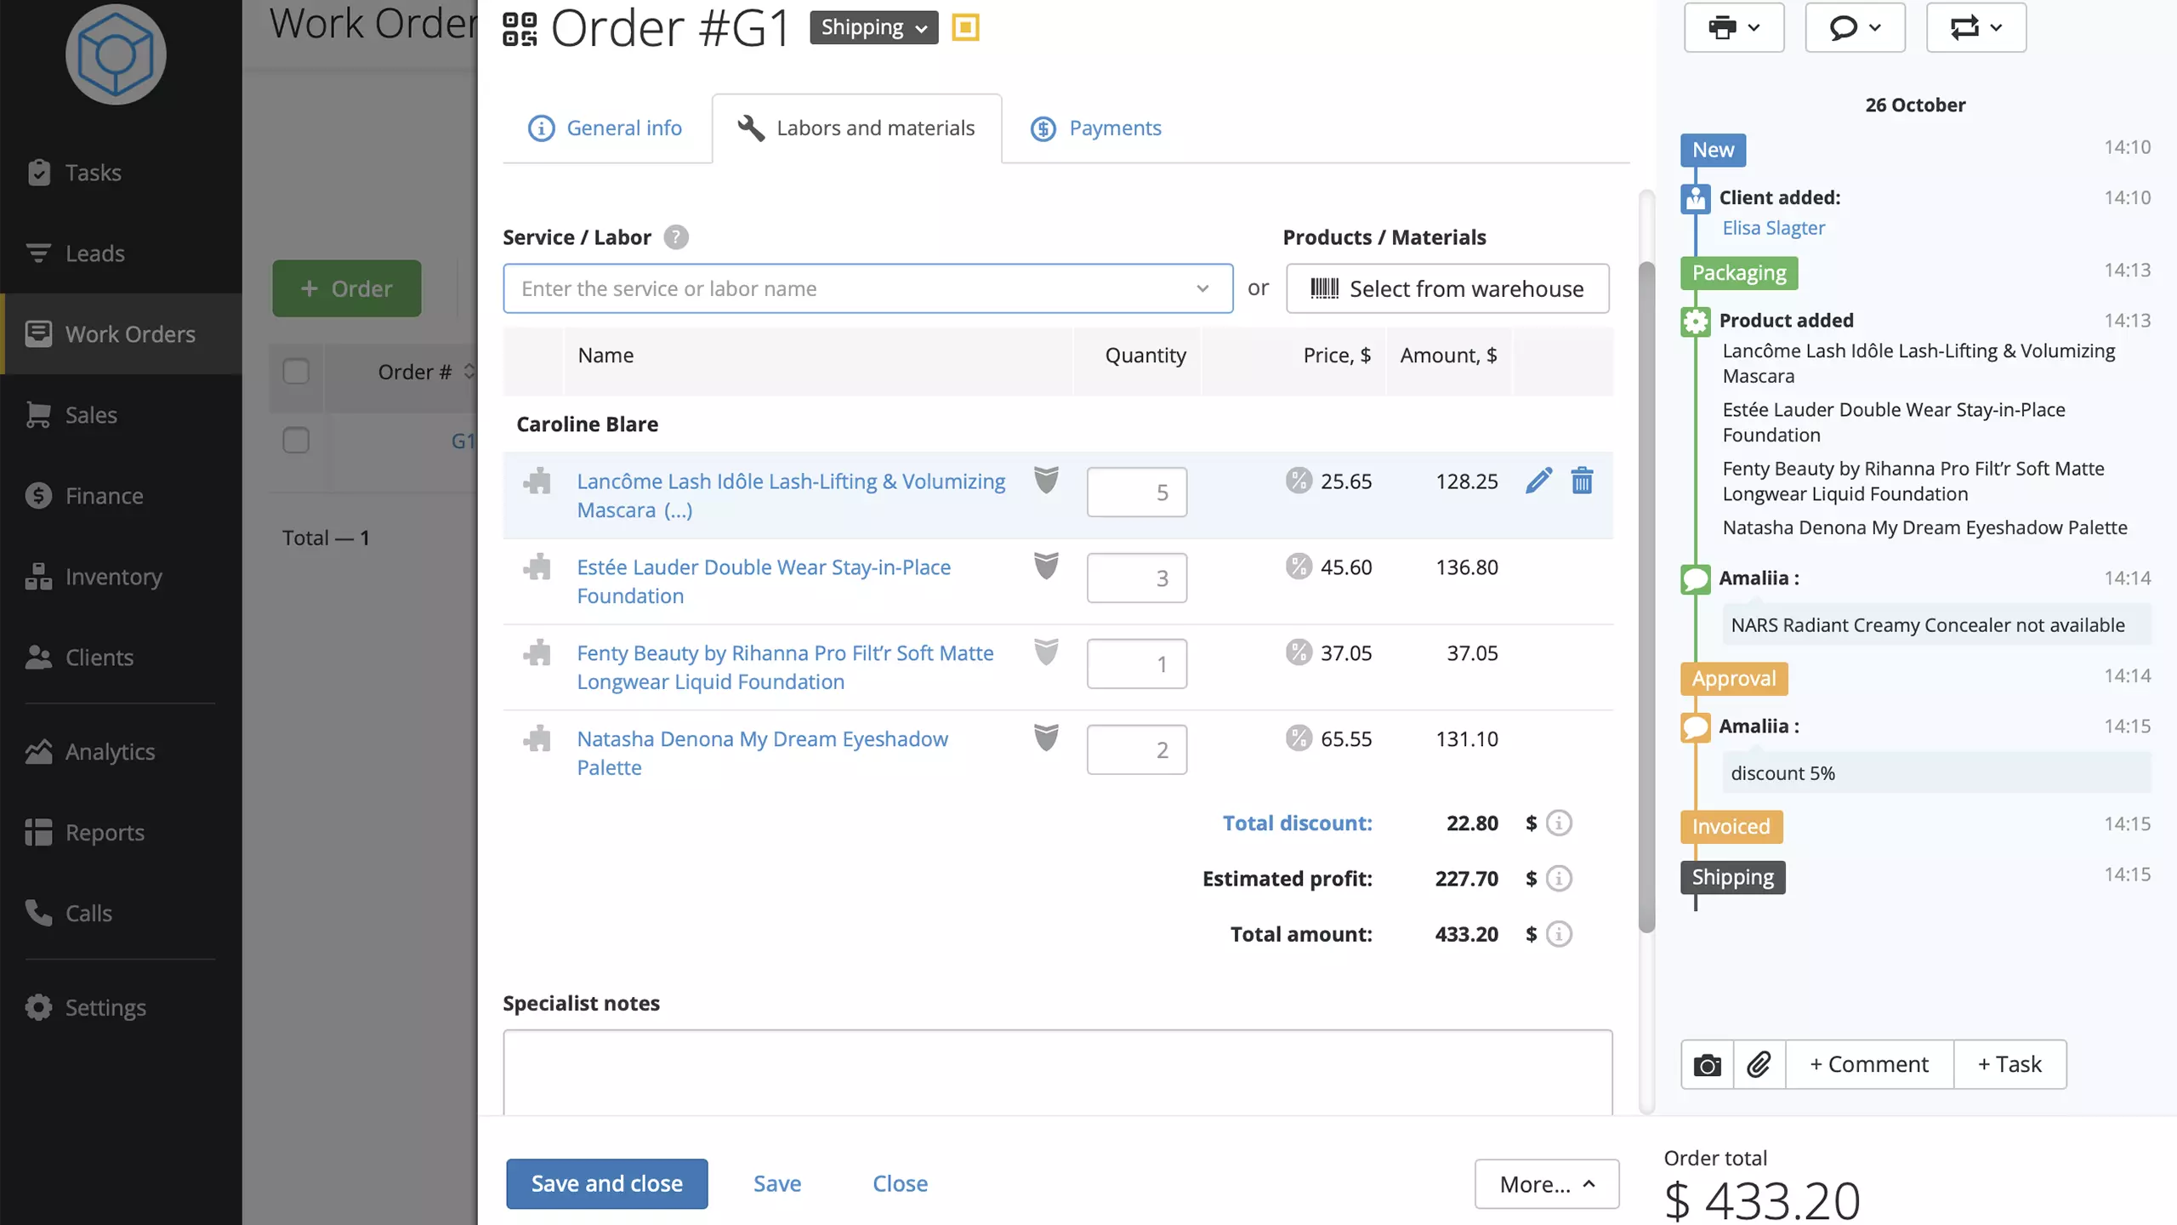The image size is (2177, 1225).
Task: Switch to the Labors and materials tab
Action: click(x=856, y=128)
